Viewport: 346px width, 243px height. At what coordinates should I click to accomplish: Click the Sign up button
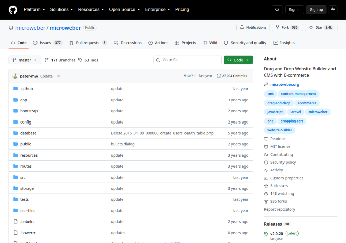[316, 10]
